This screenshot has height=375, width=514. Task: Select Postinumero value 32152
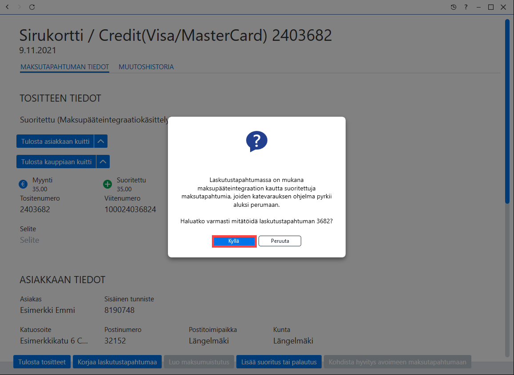(115, 341)
